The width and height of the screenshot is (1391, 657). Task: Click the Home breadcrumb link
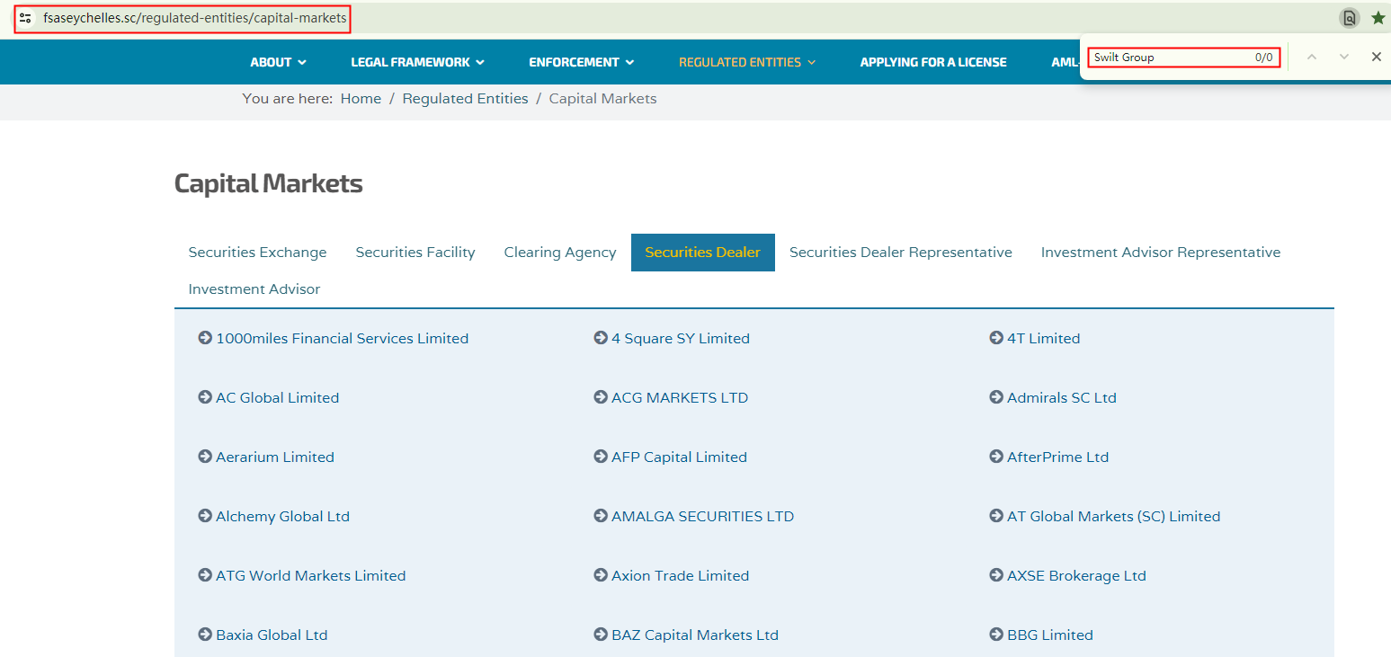[x=361, y=99]
